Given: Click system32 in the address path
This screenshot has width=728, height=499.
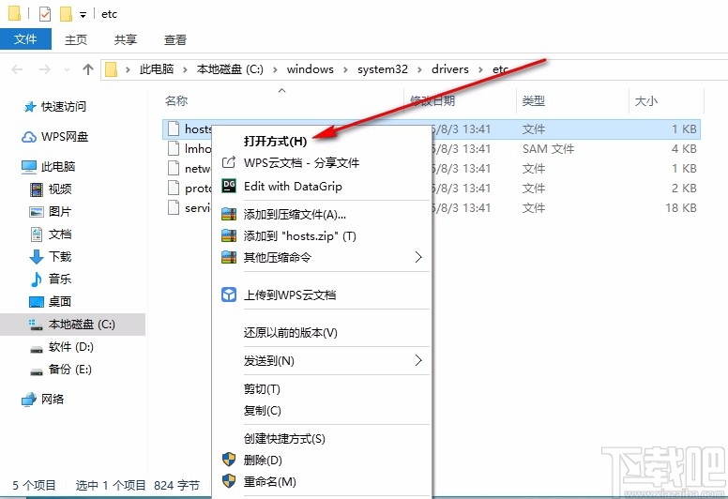Looking at the screenshot, I should point(383,69).
